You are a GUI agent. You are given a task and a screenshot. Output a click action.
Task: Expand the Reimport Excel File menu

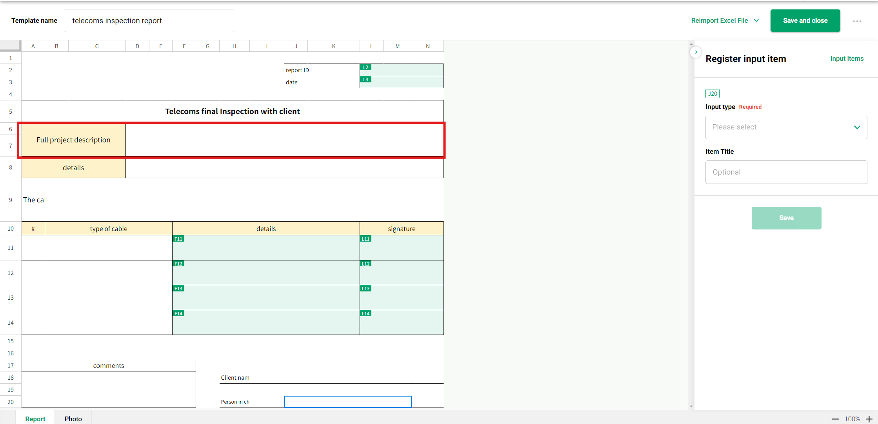(x=725, y=20)
